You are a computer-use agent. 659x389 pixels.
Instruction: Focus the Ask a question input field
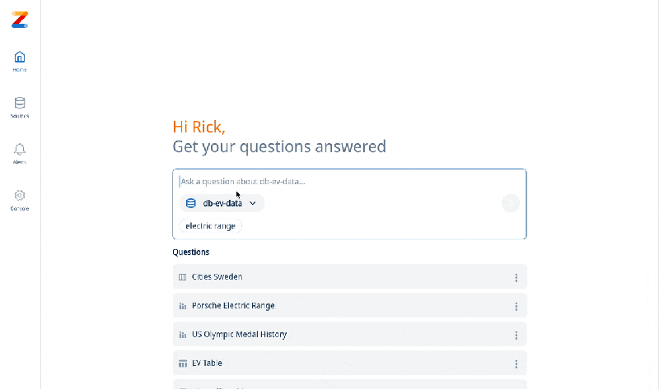click(x=346, y=181)
